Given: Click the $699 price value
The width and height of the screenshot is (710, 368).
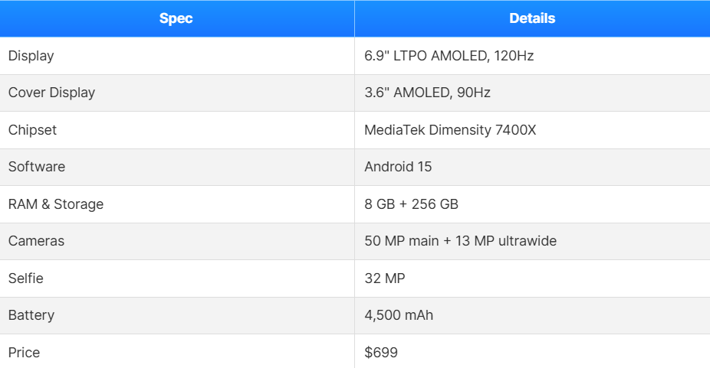Looking at the screenshot, I should [x=382, y=353].
